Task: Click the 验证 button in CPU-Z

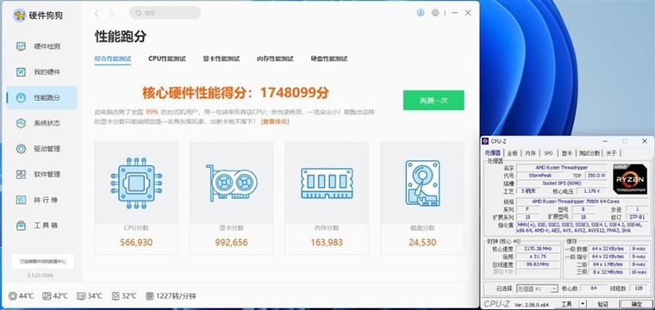Action: 602,304
